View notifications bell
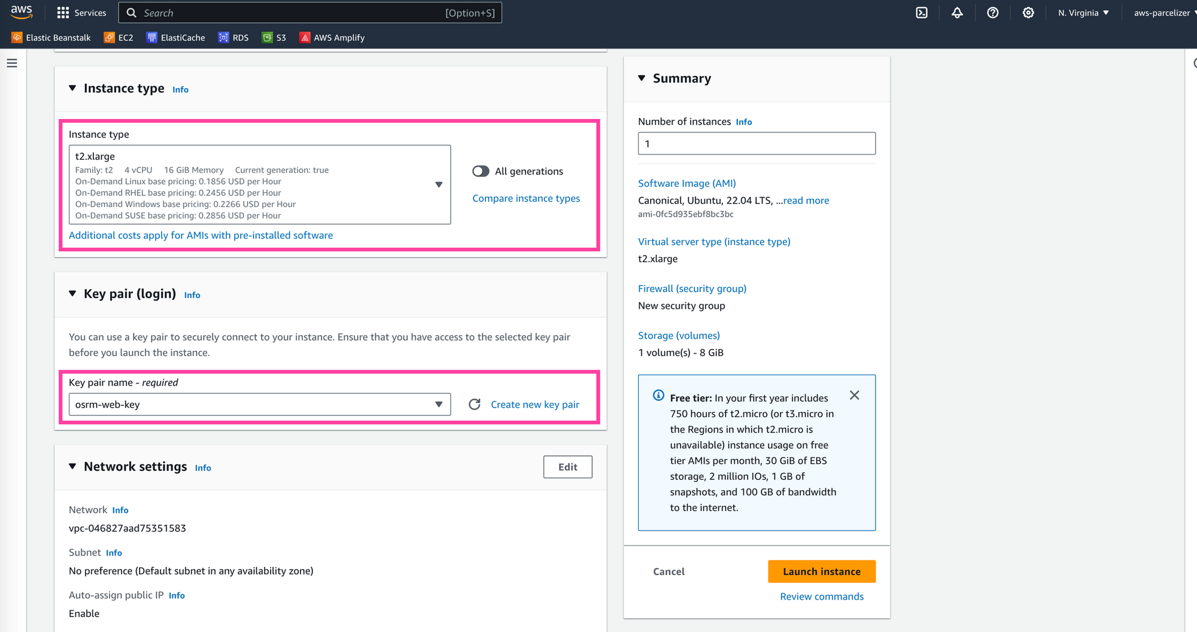Image resolution: width=1197 pixels, height=632 pixels. tap(956, 13)
